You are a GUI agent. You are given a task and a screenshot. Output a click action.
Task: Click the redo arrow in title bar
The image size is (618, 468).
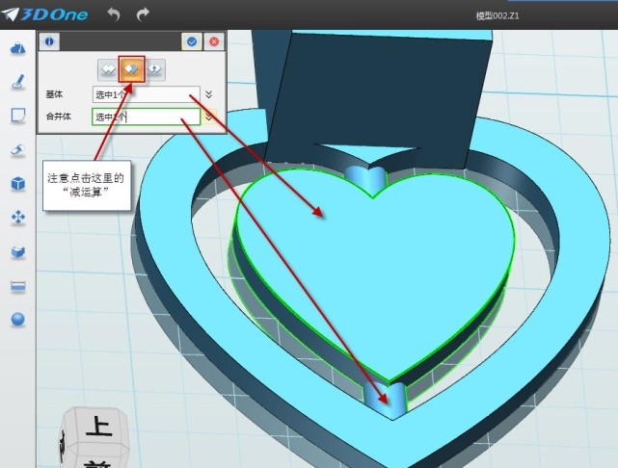[144, 14]
